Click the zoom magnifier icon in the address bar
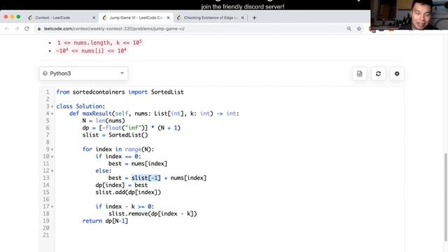The height and width of the screenshot is (252, 448). 349,29
